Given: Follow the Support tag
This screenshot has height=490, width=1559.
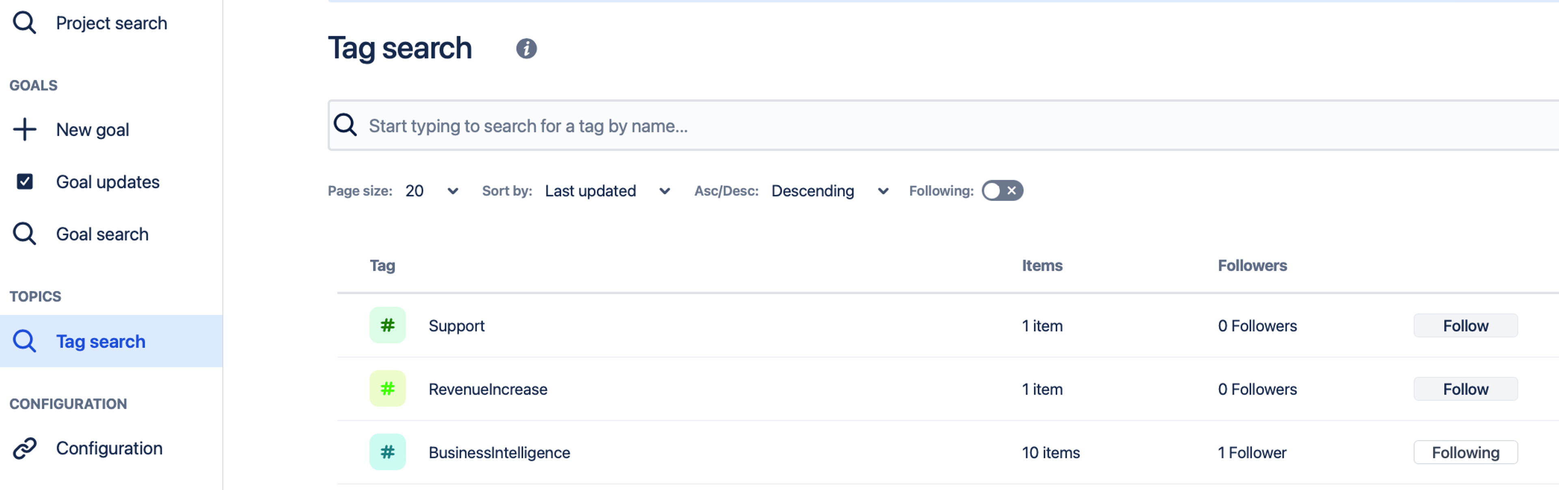Looking at the screenshot, I should click(x=1464, y=326).
